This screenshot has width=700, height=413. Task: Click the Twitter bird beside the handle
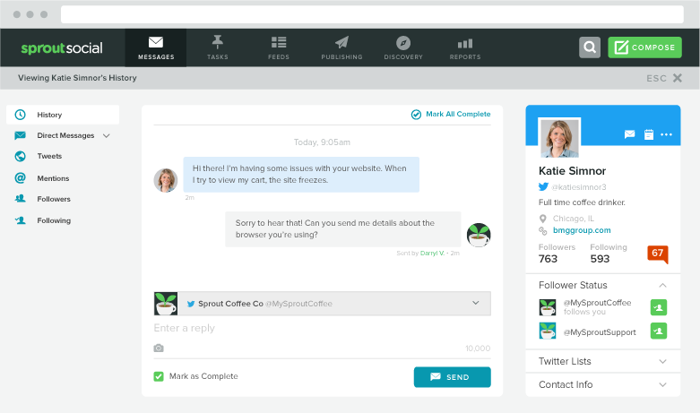[x=543, y=187]
